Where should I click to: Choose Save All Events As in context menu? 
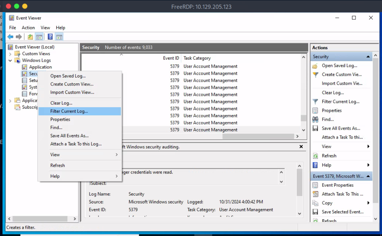coord(80,136)
